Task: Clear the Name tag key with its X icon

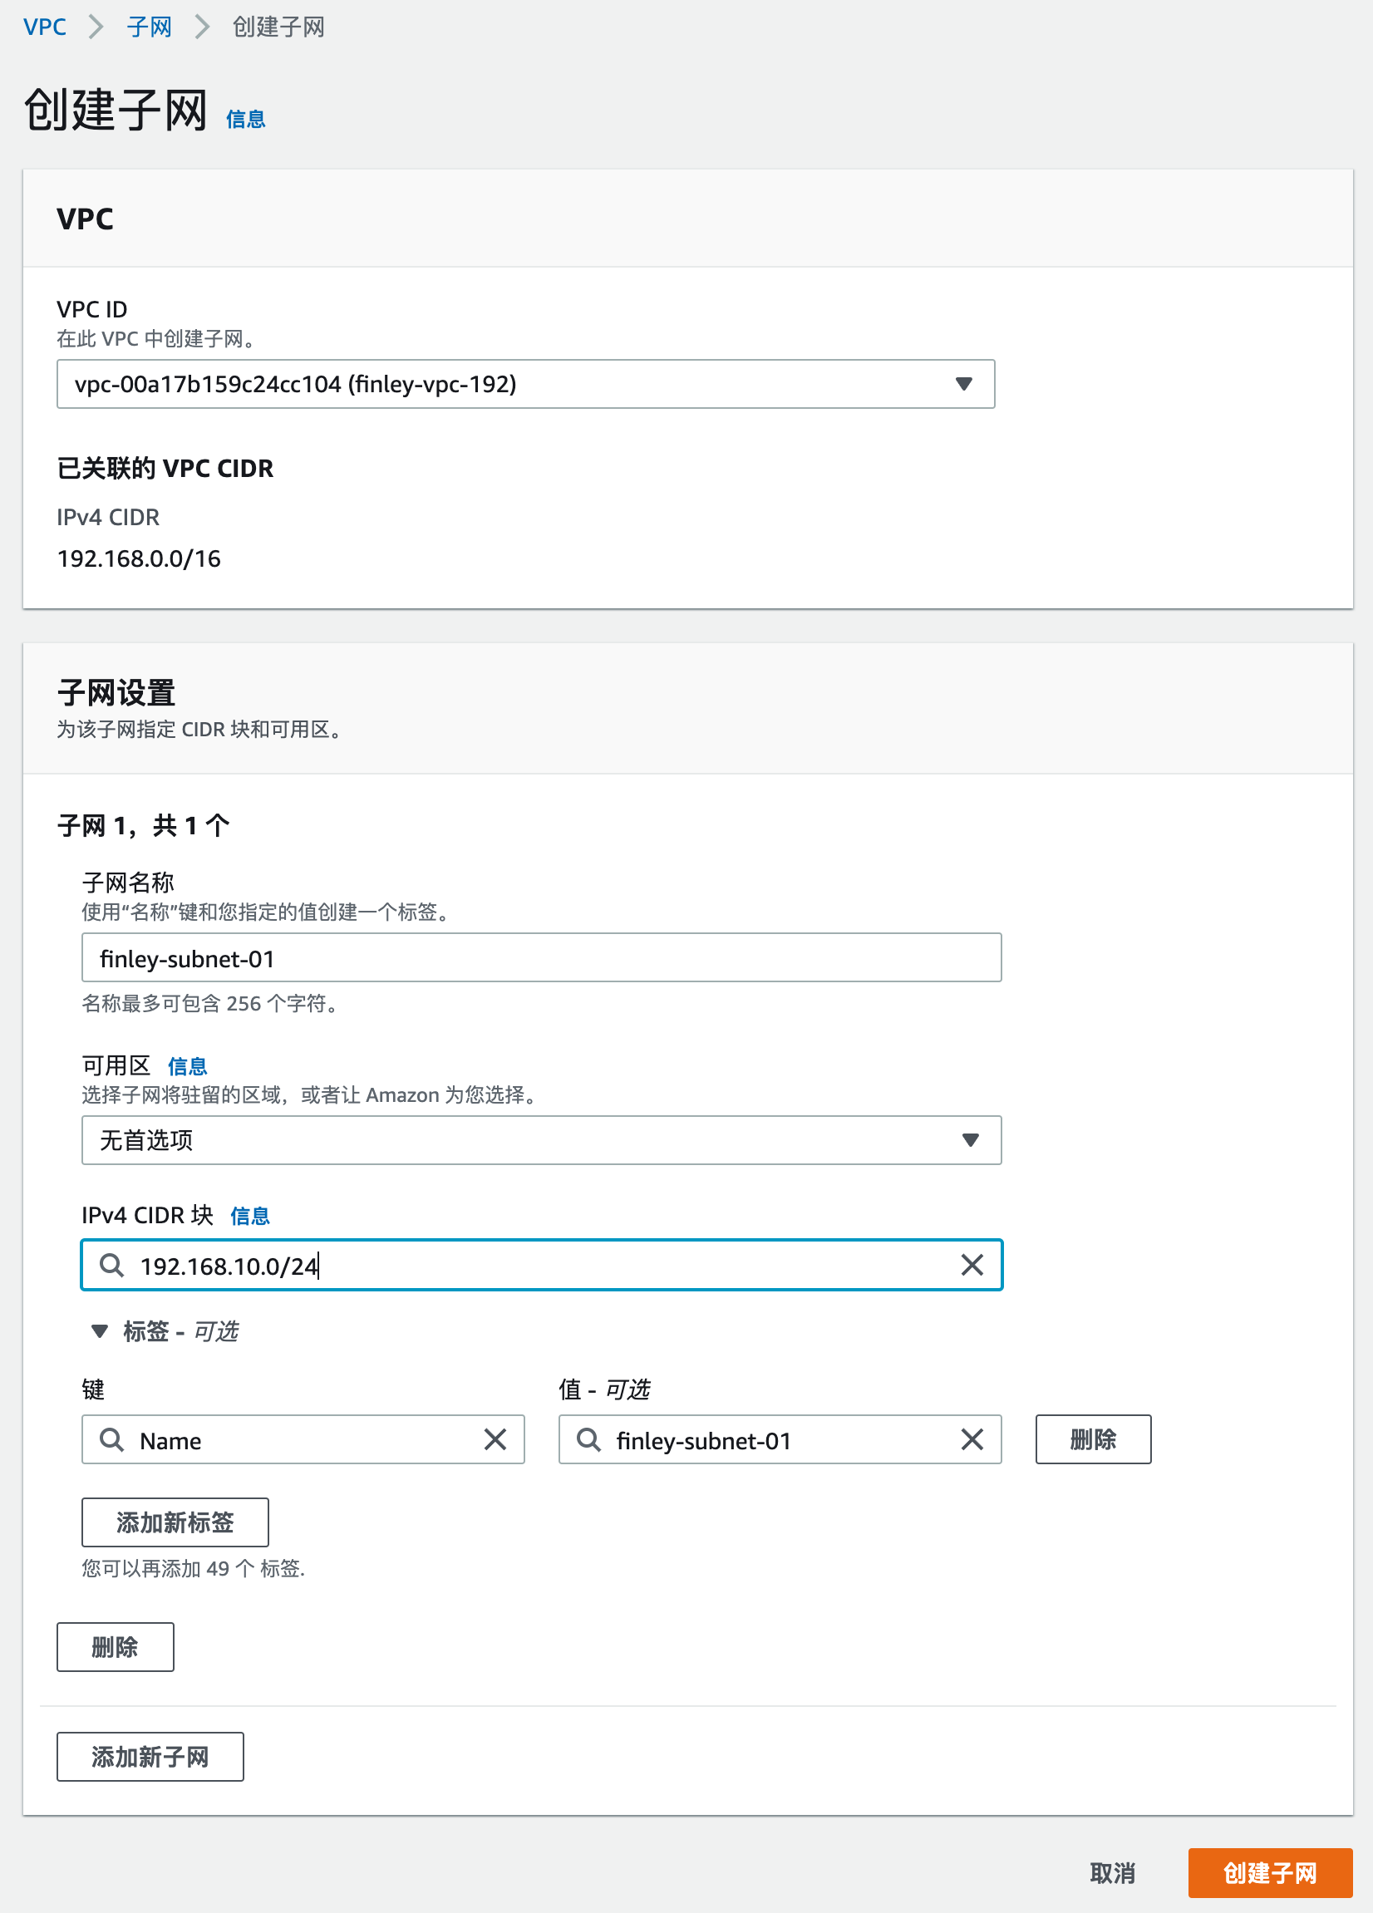Action: (x=496, y=1440)
